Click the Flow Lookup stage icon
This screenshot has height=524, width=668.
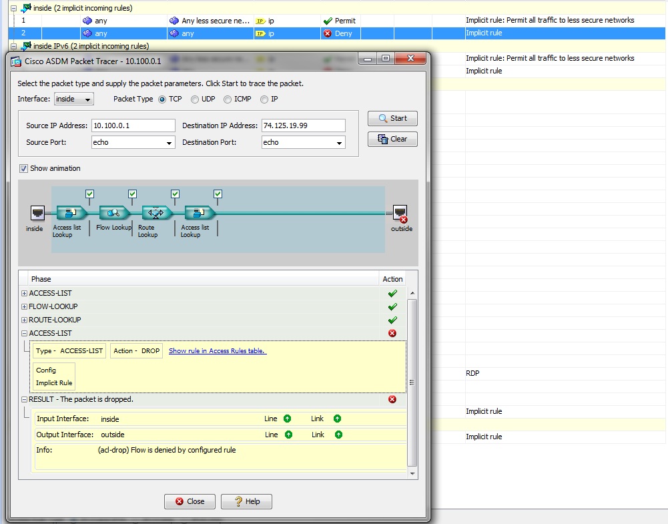[114, 212]
